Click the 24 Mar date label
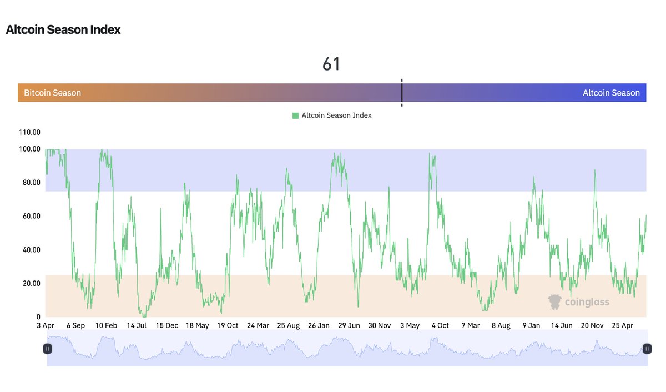The width and height of the screenshot is (666, 392). tap(258, 326)
